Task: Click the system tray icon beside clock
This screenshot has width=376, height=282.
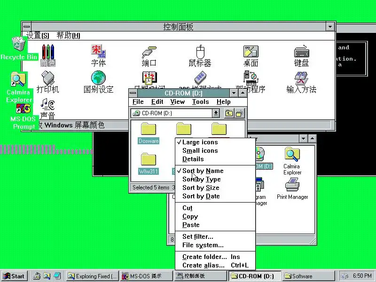Action: [345, 276]
